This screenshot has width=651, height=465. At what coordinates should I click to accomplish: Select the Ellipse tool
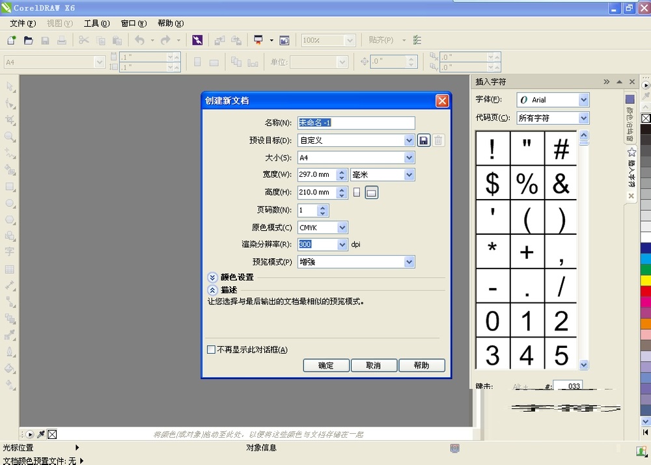click(10, 204)
